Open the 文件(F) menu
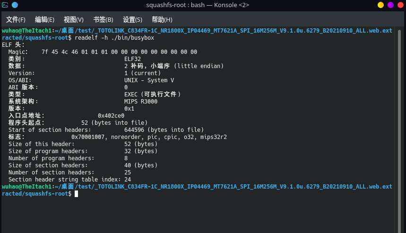Viewport: 406px width, 233px height. 16,19
